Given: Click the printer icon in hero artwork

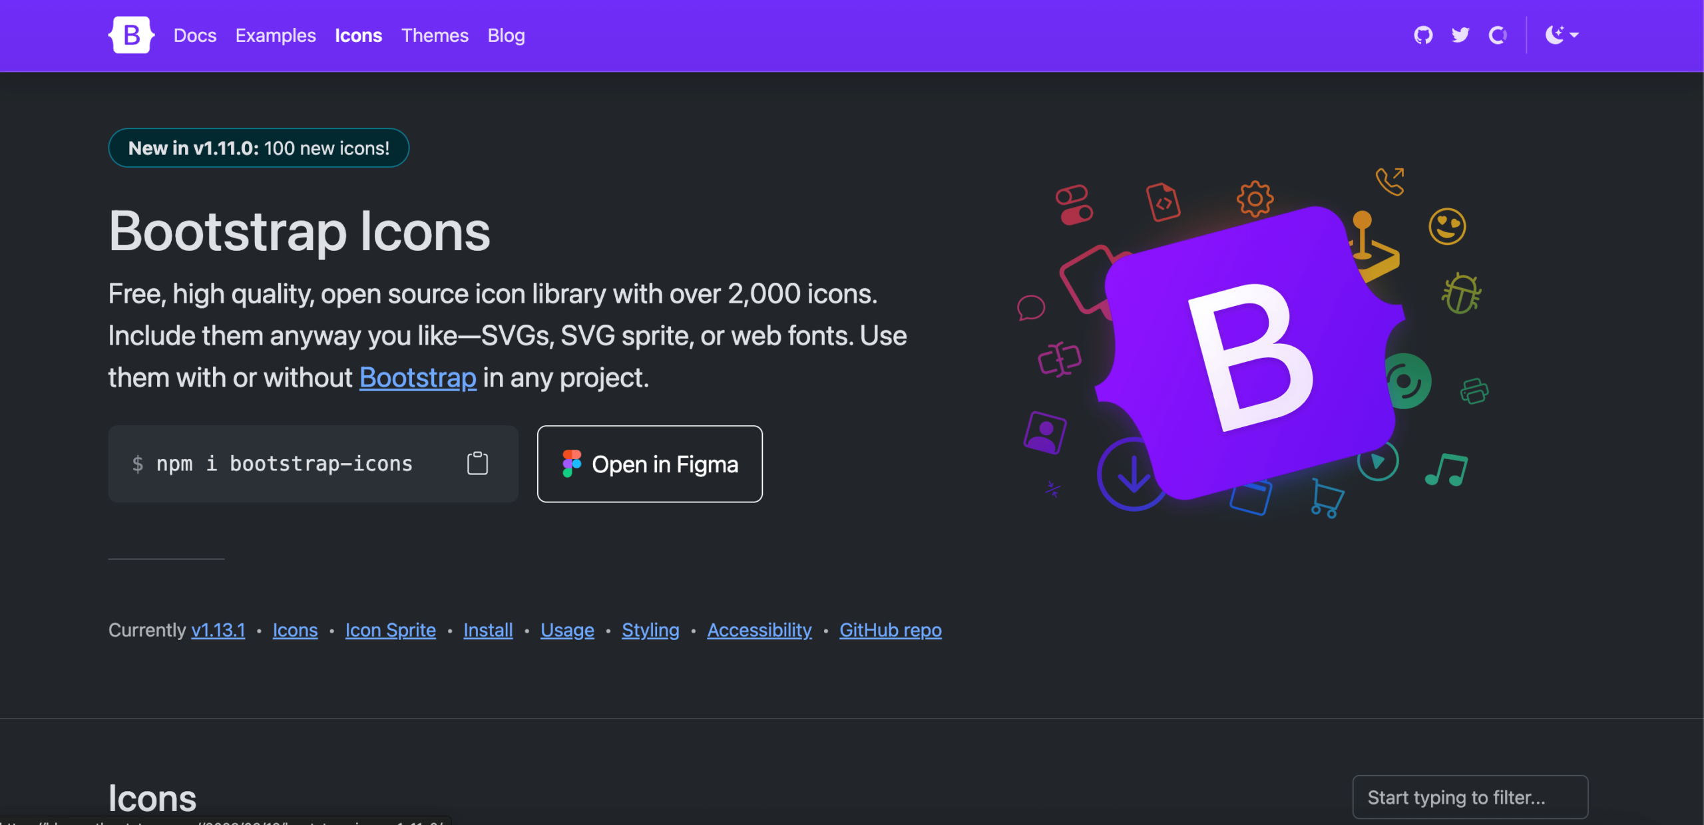Looking at the screenshot, I should pos(1474,391).
